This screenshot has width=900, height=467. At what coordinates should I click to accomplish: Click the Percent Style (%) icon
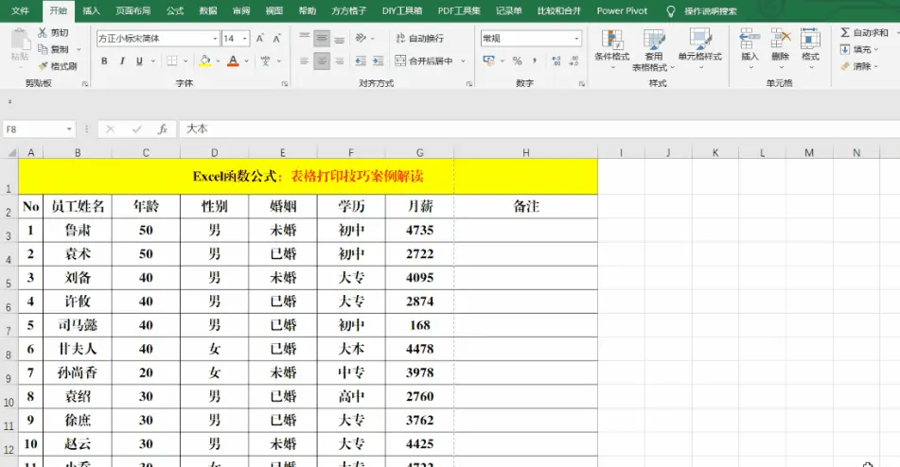click(x=517, y=61)
